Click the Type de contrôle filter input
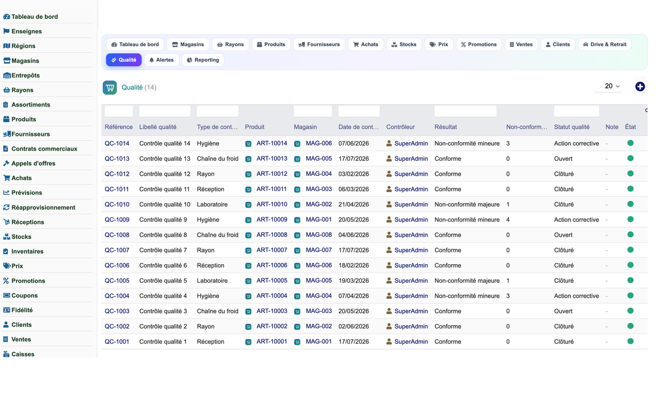 (218, 111)
